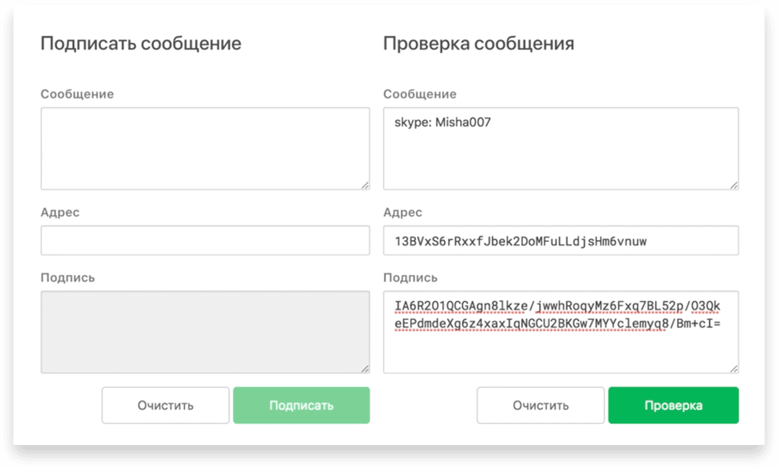Image resolution: width=778 pixels, height=468 pixels.
Task: Click Очистить button beside Подписать
Action: click(x=165, y=405)
